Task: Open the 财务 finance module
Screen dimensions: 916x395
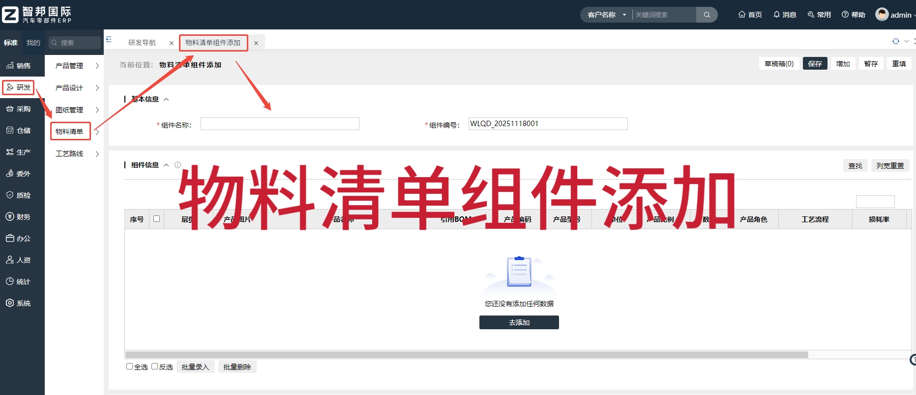Action: pos(19,216)
